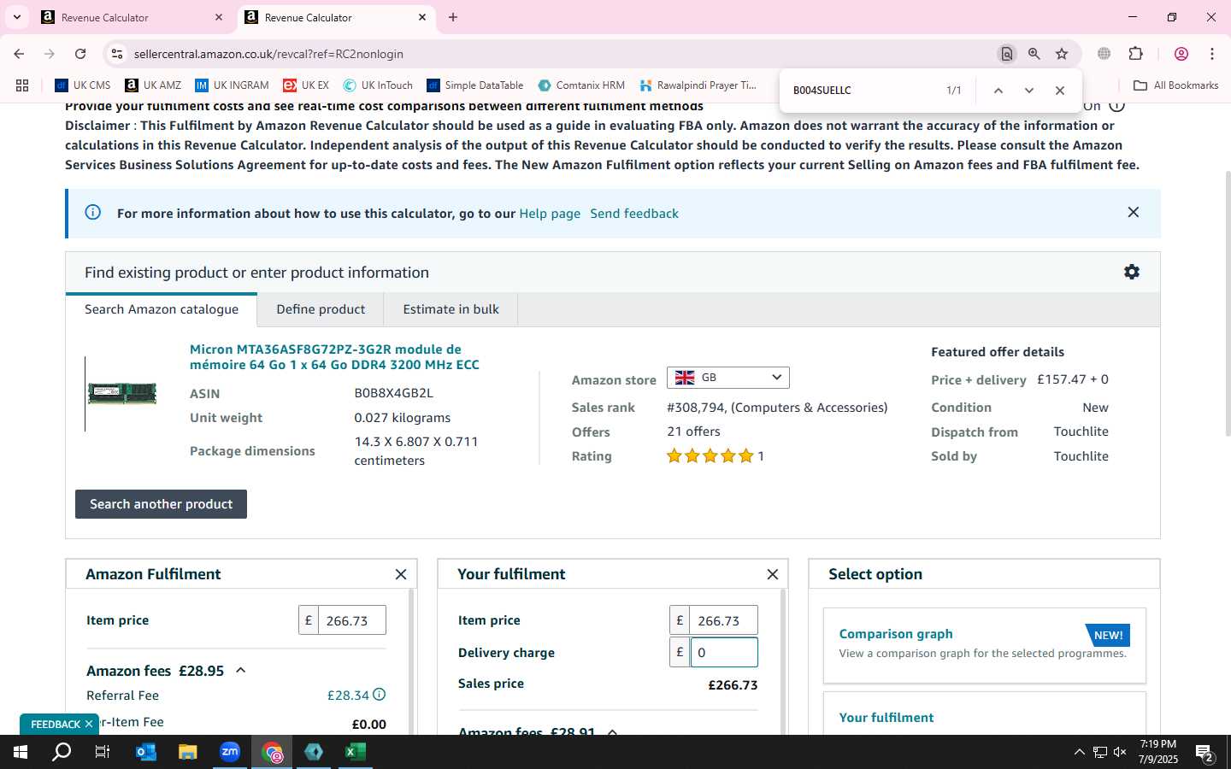Open the UK INGRAM bookmark
The height and width of the screenshot is (769, 1231).
point(233,85)
